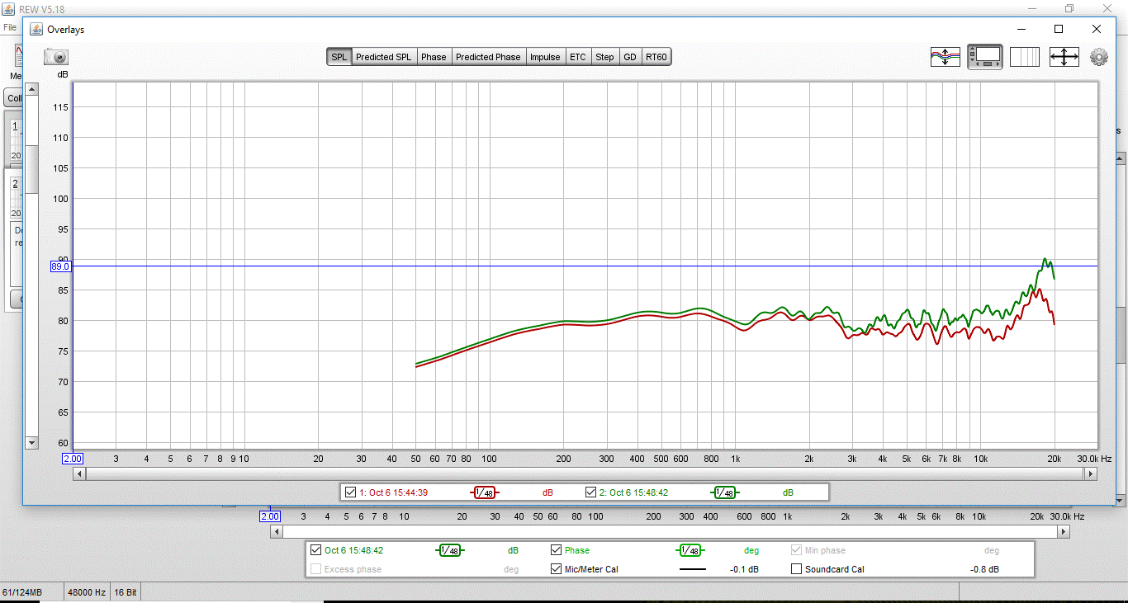This screenshot has height=603, width=1128.
Task: Click the graph limits arrows icon
Action: click(x=1064, y=57)
